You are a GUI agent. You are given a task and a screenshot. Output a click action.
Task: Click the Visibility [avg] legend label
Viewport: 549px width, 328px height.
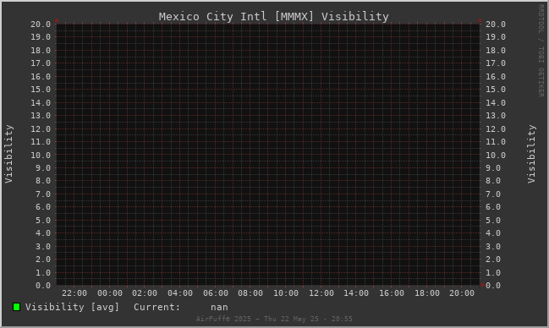(x=72, y=307)
